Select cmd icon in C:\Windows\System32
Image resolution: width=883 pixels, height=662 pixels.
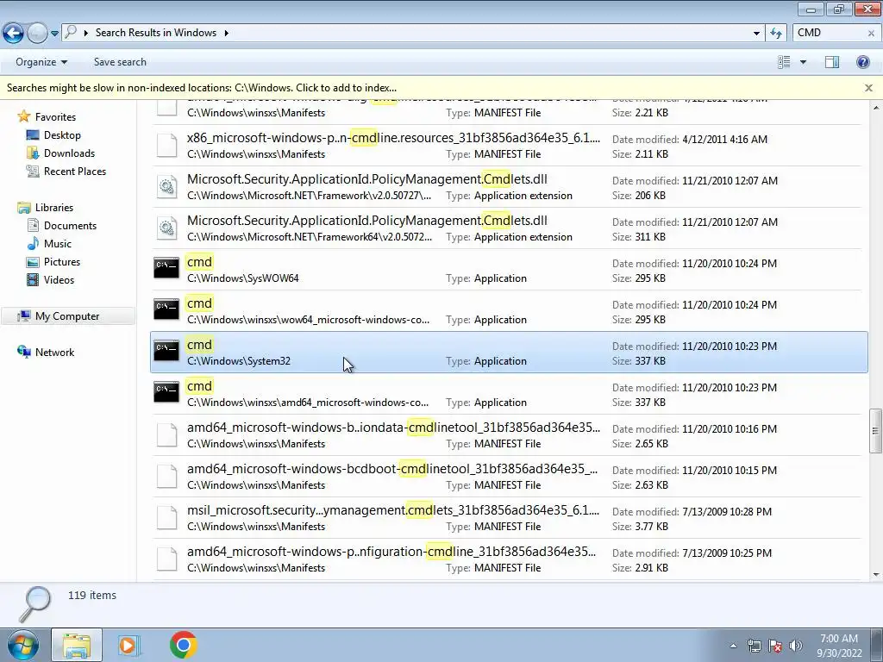[x=166, y=350]
